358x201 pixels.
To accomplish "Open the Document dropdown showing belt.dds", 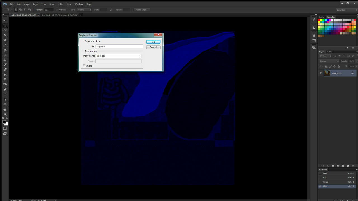I will click(x=119, y=56).
